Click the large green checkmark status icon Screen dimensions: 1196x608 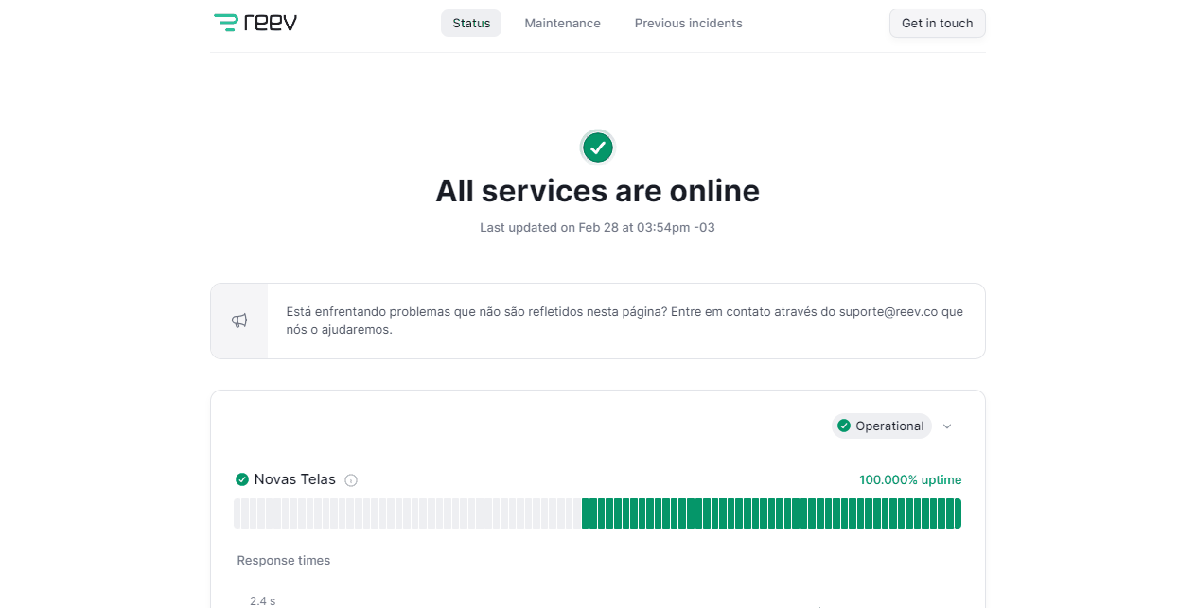point(597,148)
